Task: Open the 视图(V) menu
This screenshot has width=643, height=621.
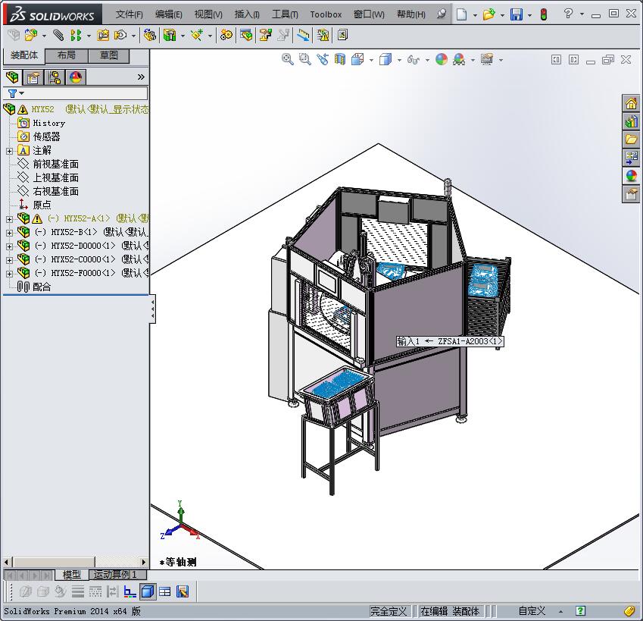Action: 208,14
